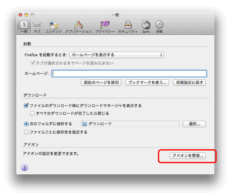Viewport: 231px width, 193px height.
Task: Select ファイルごとに保存先を指定する radio button
Action: (x=26, y=132)
